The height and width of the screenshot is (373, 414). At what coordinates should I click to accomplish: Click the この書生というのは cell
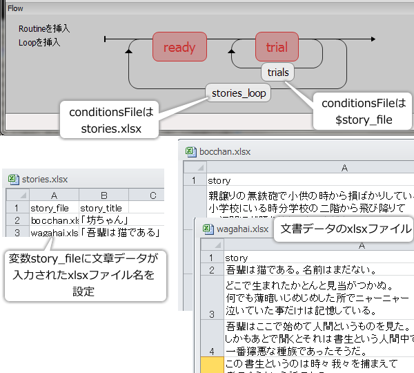pos(319,365)
